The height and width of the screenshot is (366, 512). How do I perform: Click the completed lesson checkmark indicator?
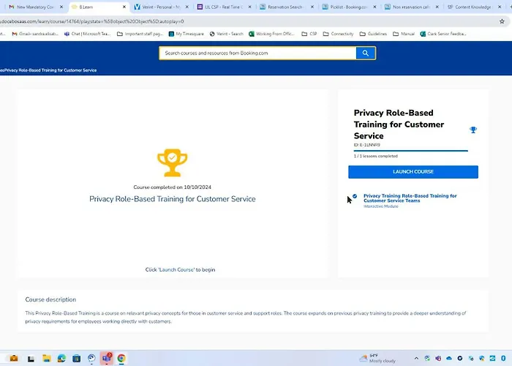click(355, 196)
